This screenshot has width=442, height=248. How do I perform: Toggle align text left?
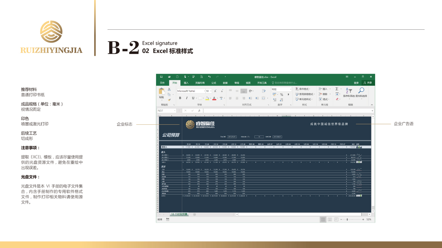230,98
